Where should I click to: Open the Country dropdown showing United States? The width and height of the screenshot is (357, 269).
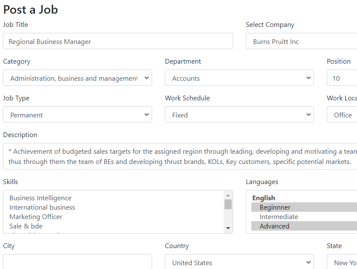pyautogui.click(x=239, y=262)
